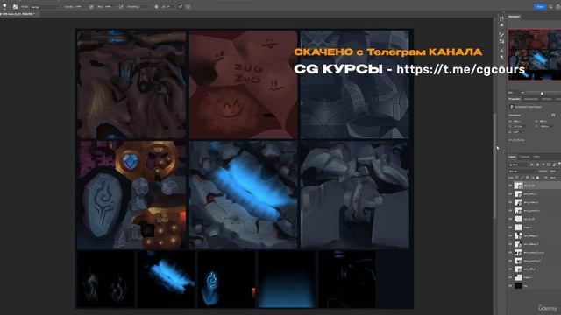Filter layers by pixel layer icon
The height and width of the screenshot is (315, 561).
[x=532, y=164]
